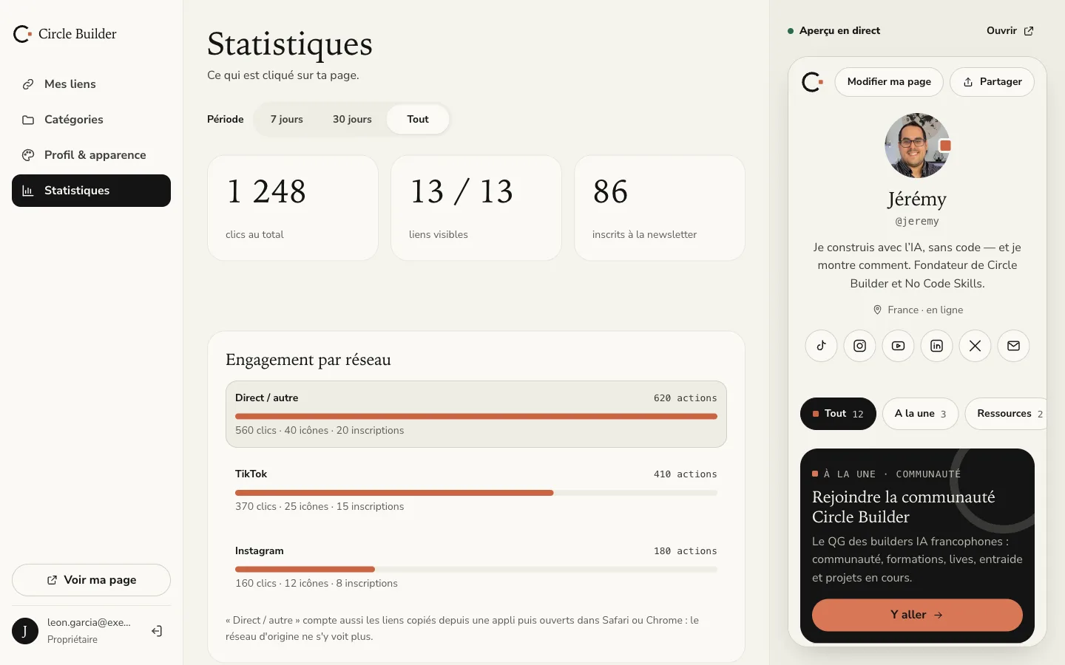Go to Catégories
This screenshot has height=665, width=1065.
(91, 120)
